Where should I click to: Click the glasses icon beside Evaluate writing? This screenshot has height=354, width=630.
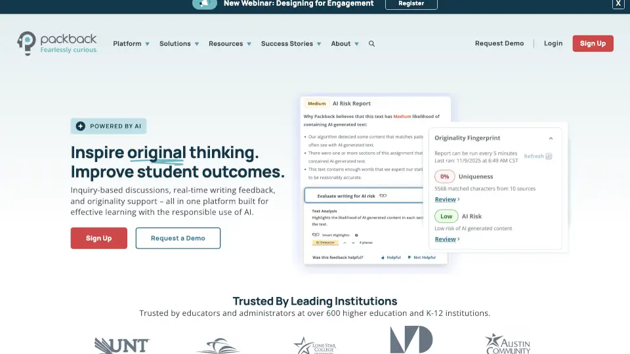click(x=383, y=195)
